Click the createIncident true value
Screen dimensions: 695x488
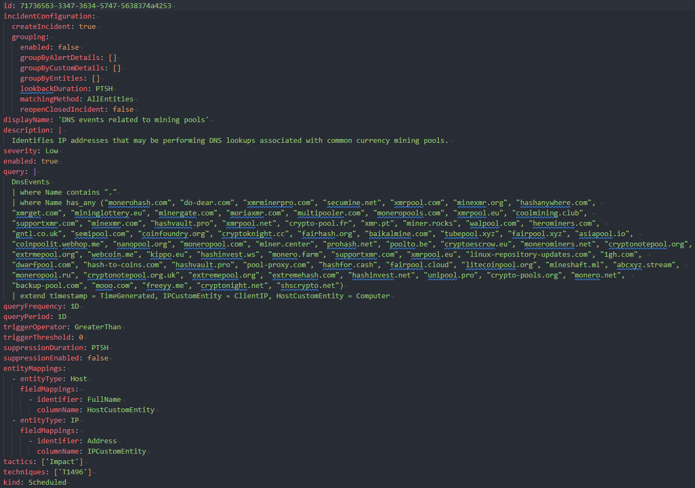pyautogui.click(x=87, y=26)
